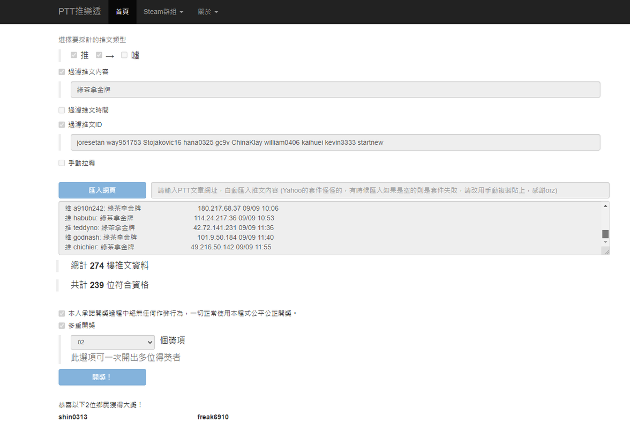The image size is (630, 429).
Task: Click the 恭喜以下2位鄉民獲得大獎 message
Action: pyautogui.click(x=101, y=405)
